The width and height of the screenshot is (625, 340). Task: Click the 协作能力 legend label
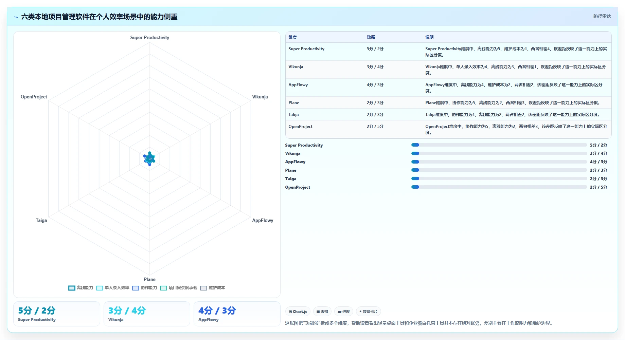click(149, 288)
